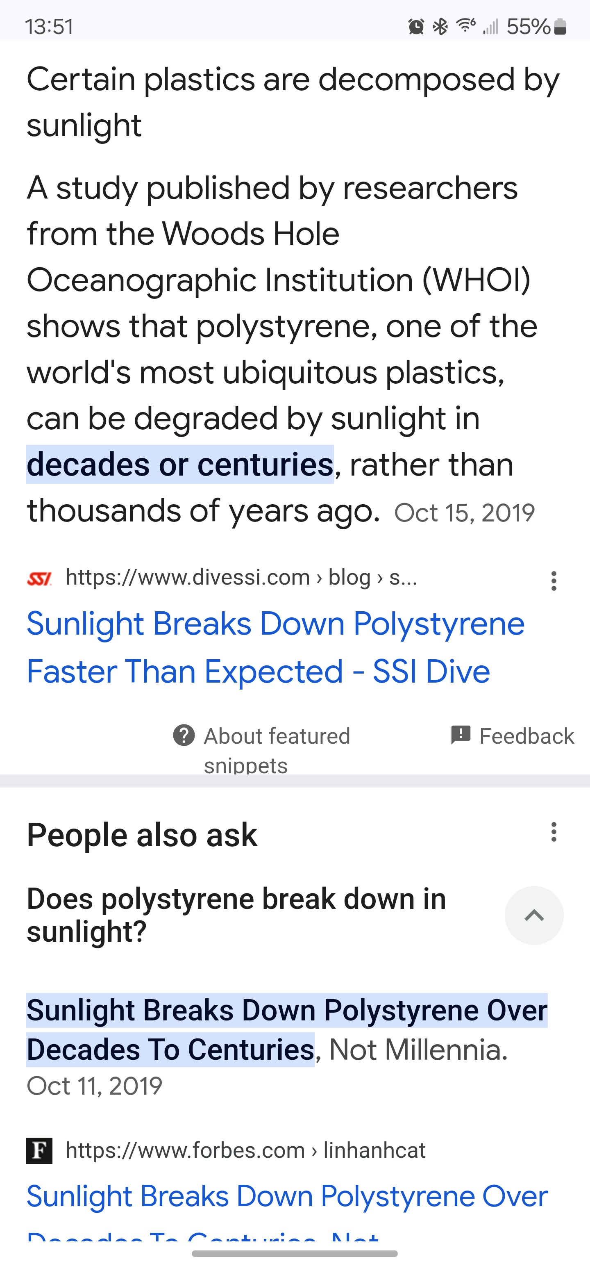Open 'About featured snippets' info
The height and width of the screenshot is (1266, 590).
(277, 750)
